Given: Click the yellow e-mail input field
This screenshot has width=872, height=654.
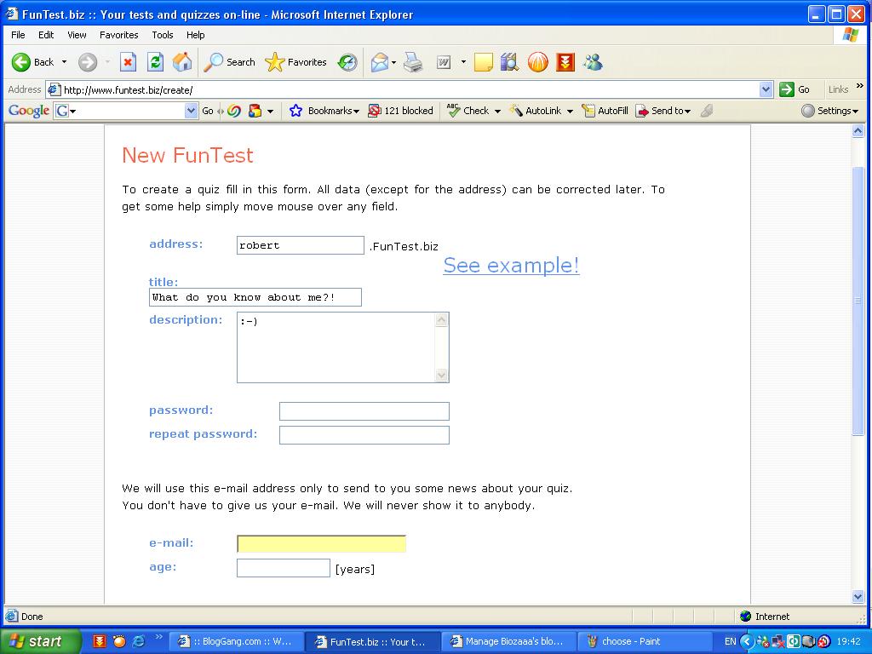Looking at the screenshot, I should 321,544.
